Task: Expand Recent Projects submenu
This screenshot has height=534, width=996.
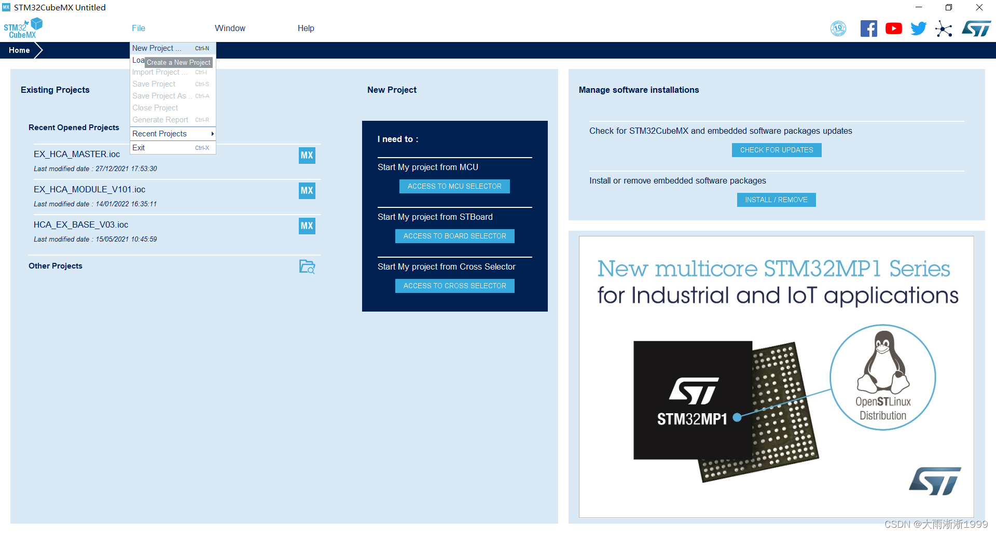Action: click(x=173, y=134)
